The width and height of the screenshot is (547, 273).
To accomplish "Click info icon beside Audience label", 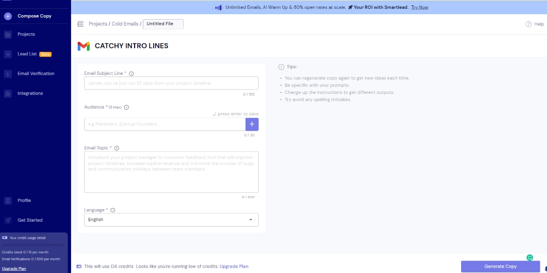I will tap(126, 108).
